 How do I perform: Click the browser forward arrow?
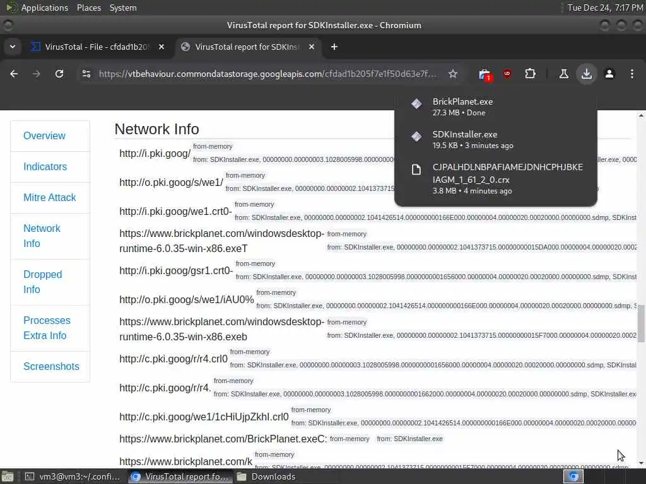[x=37, y=74]
